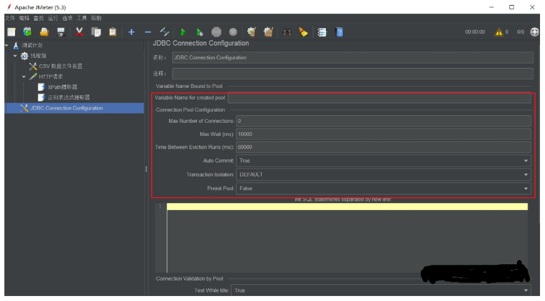
Task: Create a new test plan from toolbar
Action: [x=11, y=32]
